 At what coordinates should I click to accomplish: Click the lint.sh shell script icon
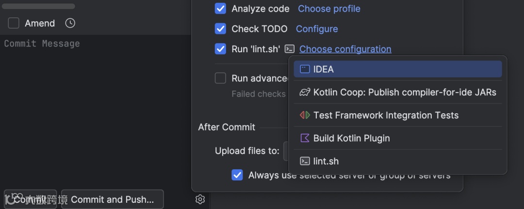pos(305,161)
